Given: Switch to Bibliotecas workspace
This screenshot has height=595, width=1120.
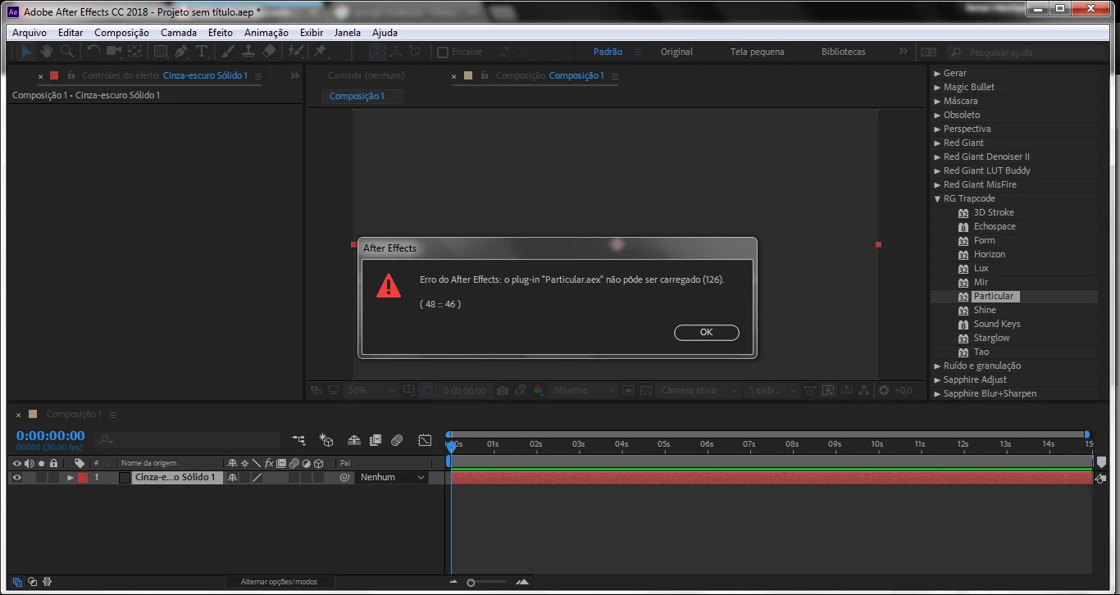Looking at the screenshot, I should (843, 52).
